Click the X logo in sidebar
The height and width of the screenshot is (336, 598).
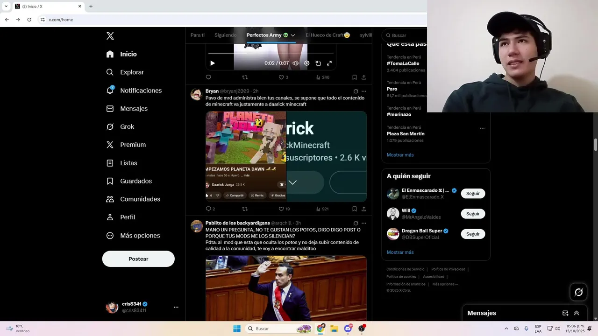pyautogui.click(x=110, y=36)
